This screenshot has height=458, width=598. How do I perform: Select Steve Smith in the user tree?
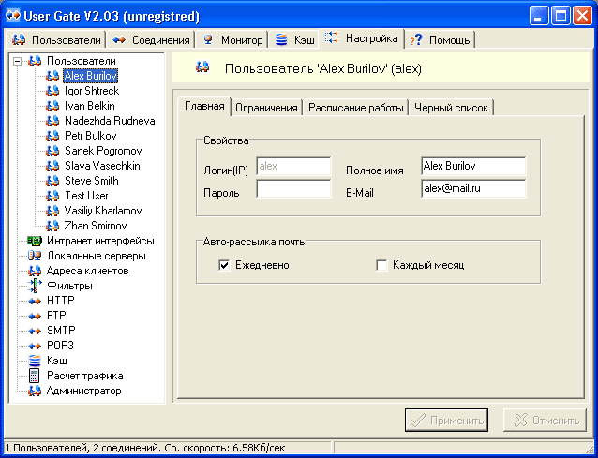92,181
